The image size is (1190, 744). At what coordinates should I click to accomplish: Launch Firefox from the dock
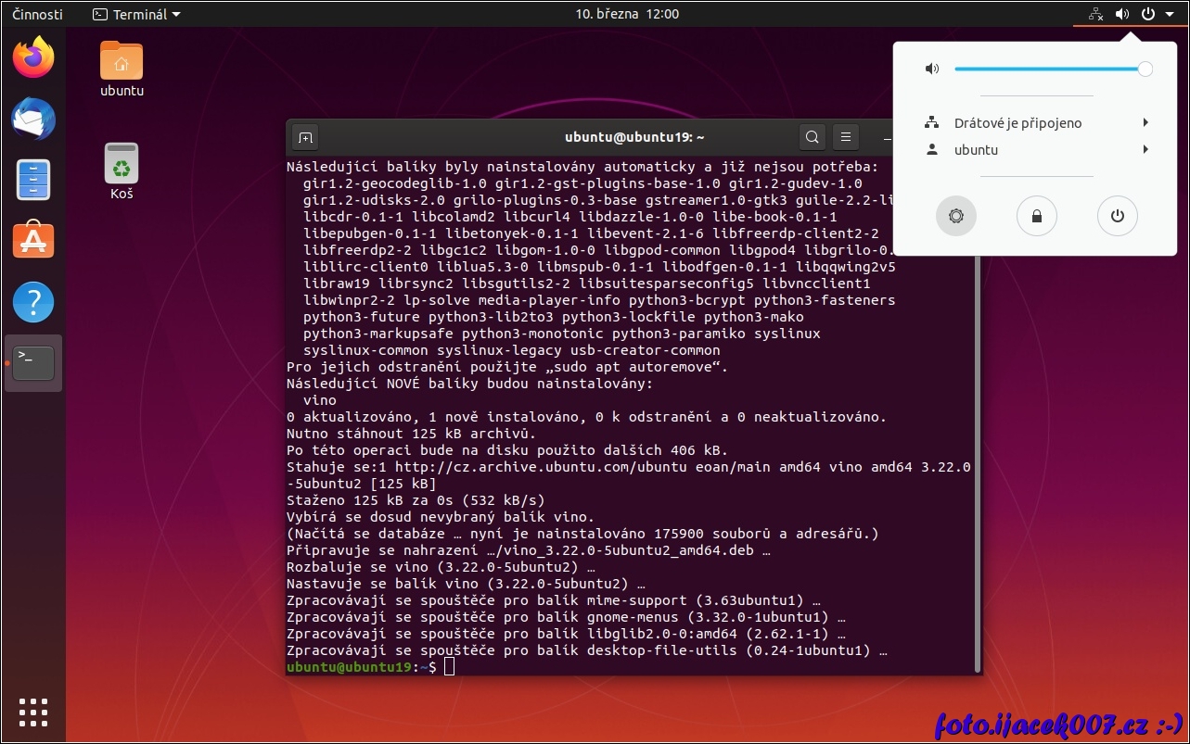tap(33, 58)
